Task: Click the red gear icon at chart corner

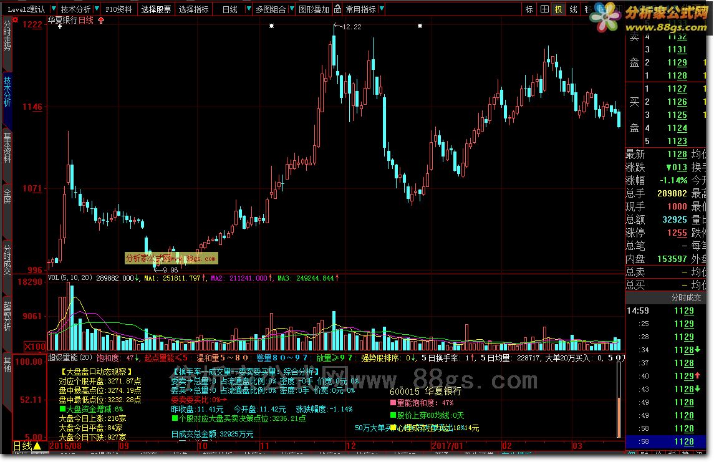Action: (x=16, y=20)
